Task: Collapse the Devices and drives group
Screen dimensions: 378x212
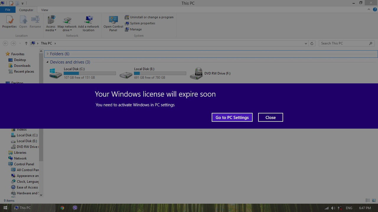Action: (x=48, y=62)
